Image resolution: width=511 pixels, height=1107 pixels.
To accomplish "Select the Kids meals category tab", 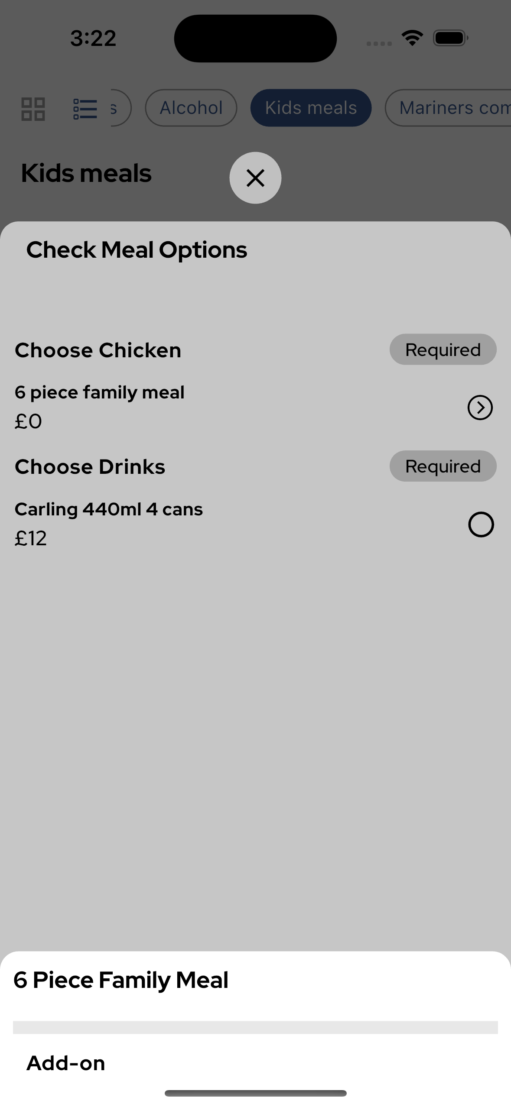I will pos(311,108).
